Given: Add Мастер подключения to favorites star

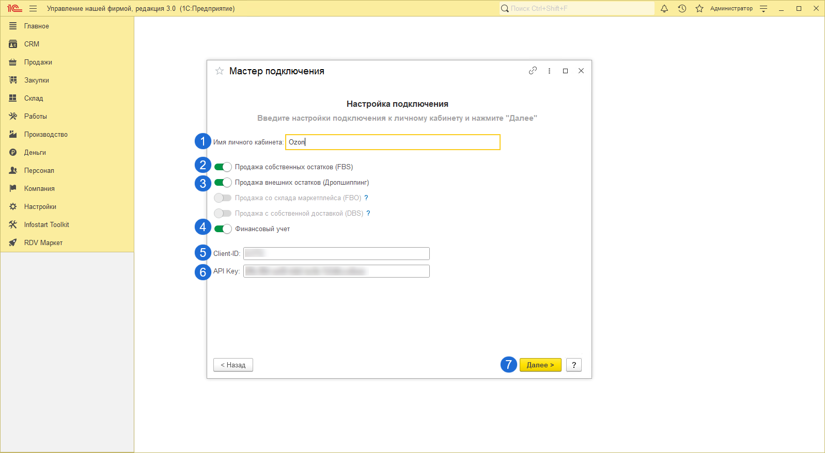Looking at the screenshot, I should coord(220,71).
